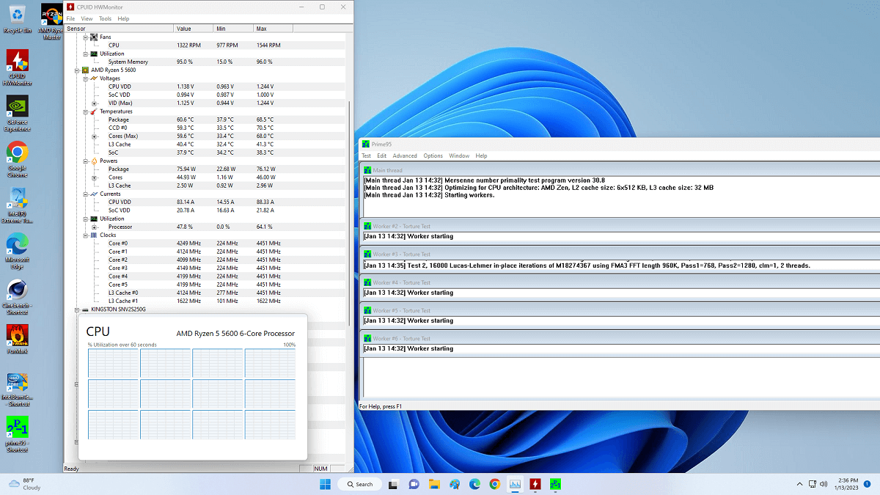Image resolution: width=880 pixels, height=495 pixels.
Task: Collapse the Currents section
Action: (x=85, y=194)
